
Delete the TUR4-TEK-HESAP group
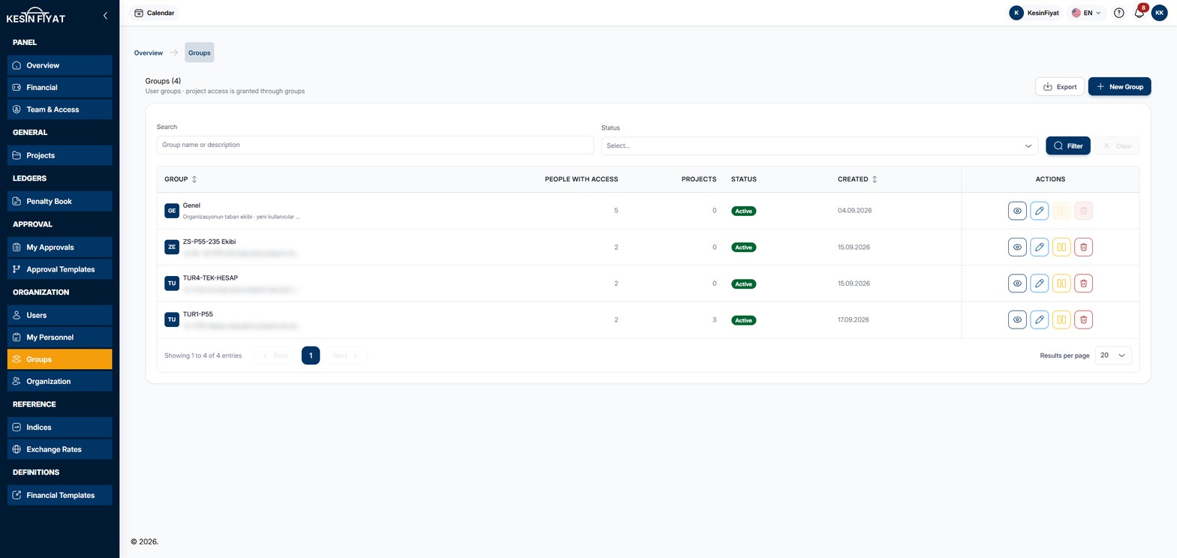[1083, 283]
